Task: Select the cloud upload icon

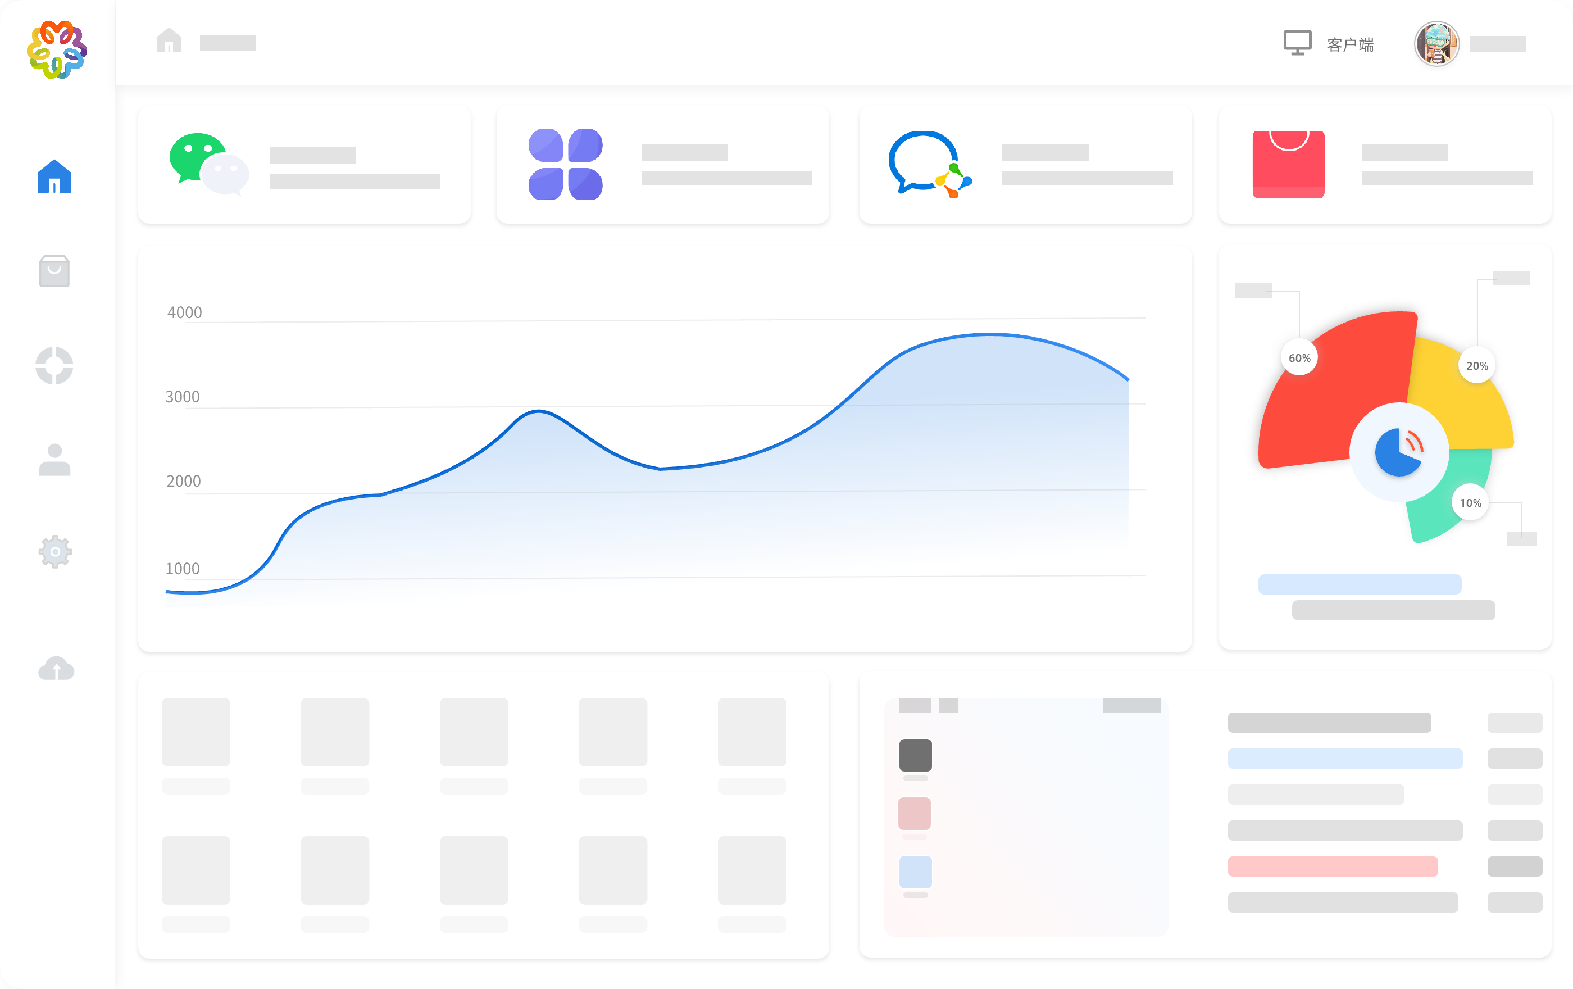Action: (54, 668)
